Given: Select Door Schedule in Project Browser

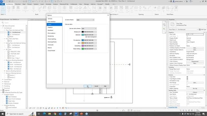Looking at the screenshot, I should [12, 97].
